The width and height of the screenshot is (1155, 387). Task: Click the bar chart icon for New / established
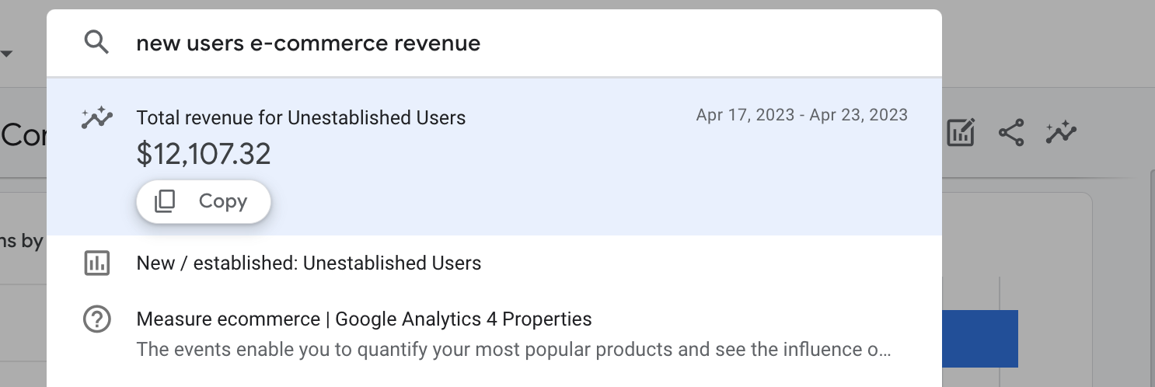pyautogui.click(x=96, y=263)
